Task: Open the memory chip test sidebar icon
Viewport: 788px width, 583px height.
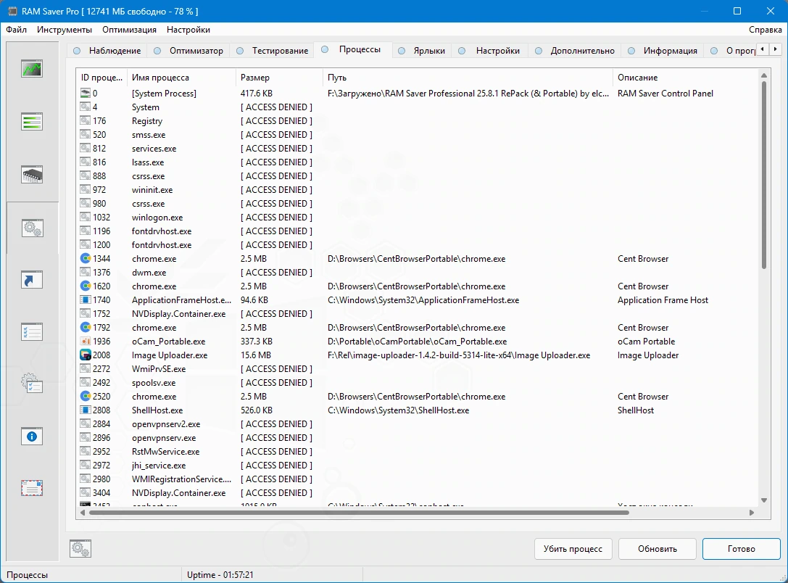Action: pos(32,175)
